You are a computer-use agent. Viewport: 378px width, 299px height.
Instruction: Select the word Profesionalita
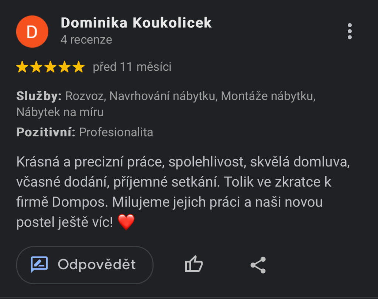pos(116,132)
